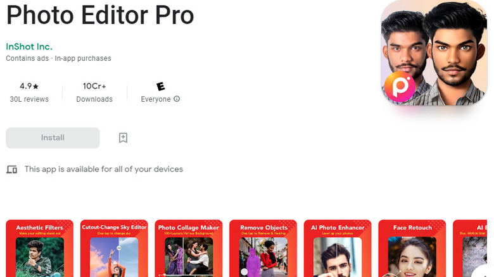The height and width of the screenshot is (277, 494).
Task: Open the partially visible AI blur screenshot
Action: tap(470, 249)
